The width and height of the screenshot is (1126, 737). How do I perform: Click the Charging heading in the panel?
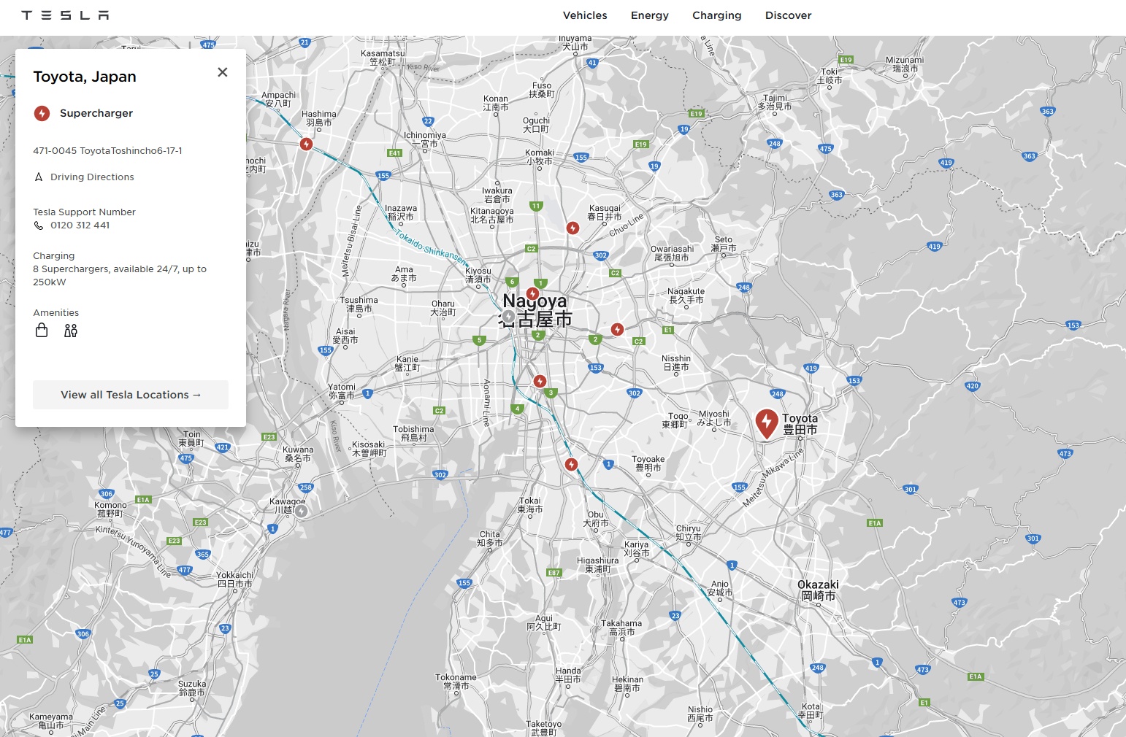click(54, 256)
